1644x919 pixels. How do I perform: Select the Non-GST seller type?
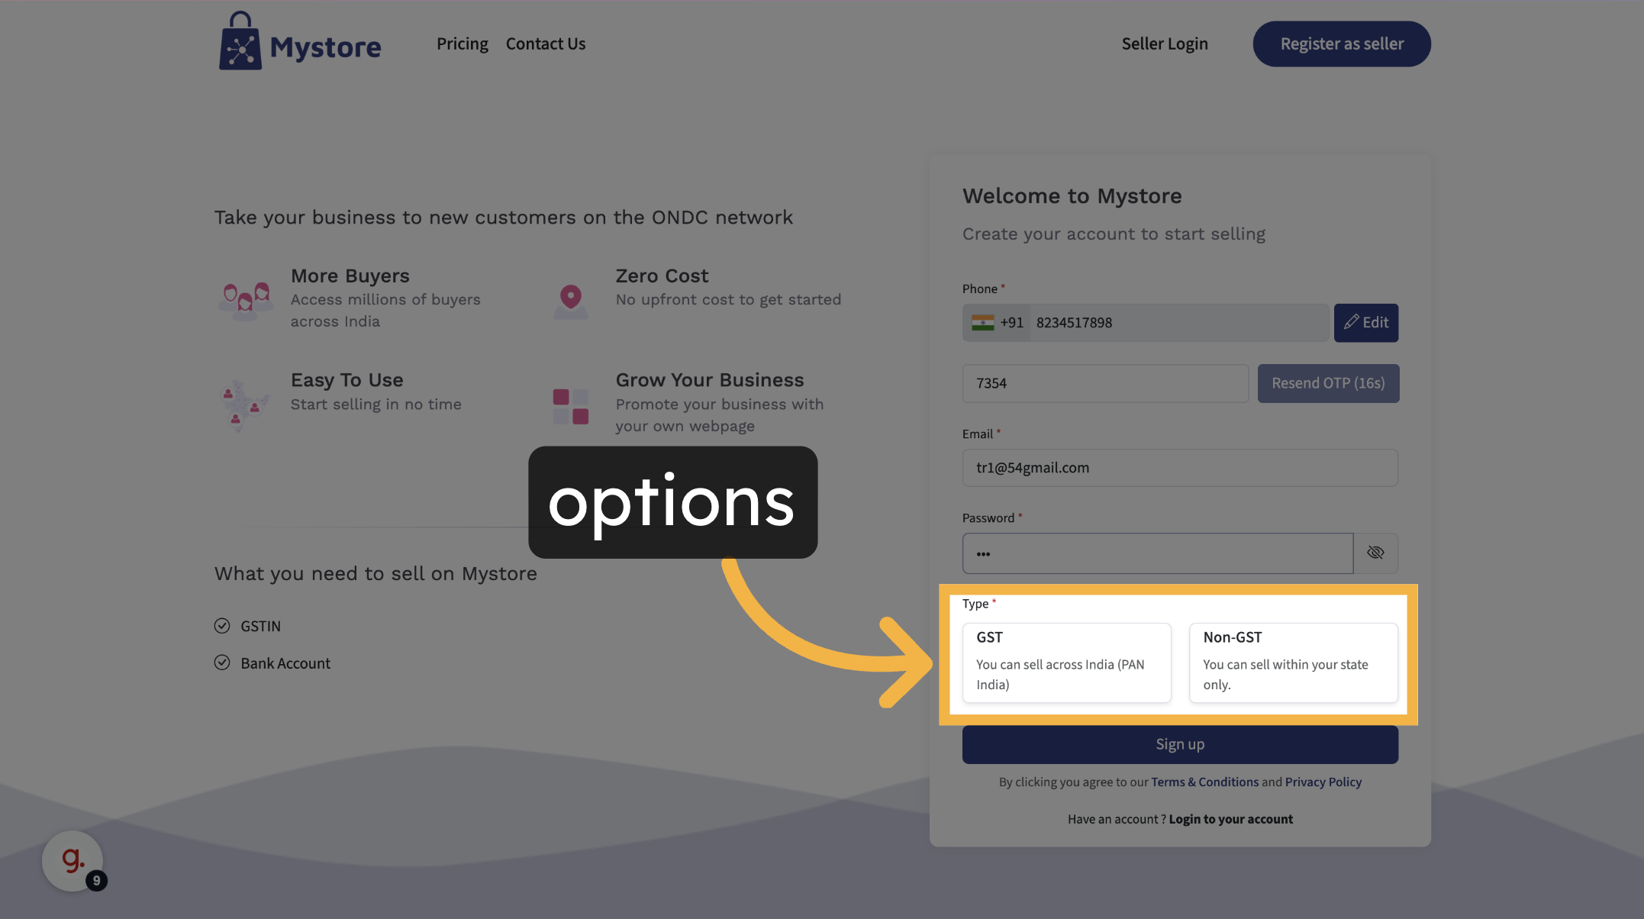tap(1293, 663)
